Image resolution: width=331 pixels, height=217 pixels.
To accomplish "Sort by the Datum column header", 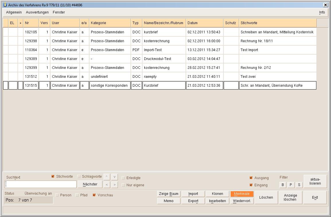I will (205, 23).
